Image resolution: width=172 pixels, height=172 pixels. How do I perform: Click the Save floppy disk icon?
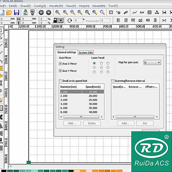tap(17, 12)
